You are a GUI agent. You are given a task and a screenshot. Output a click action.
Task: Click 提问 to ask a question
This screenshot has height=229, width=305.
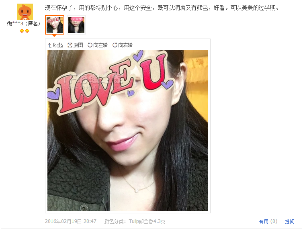coord(290,221)
